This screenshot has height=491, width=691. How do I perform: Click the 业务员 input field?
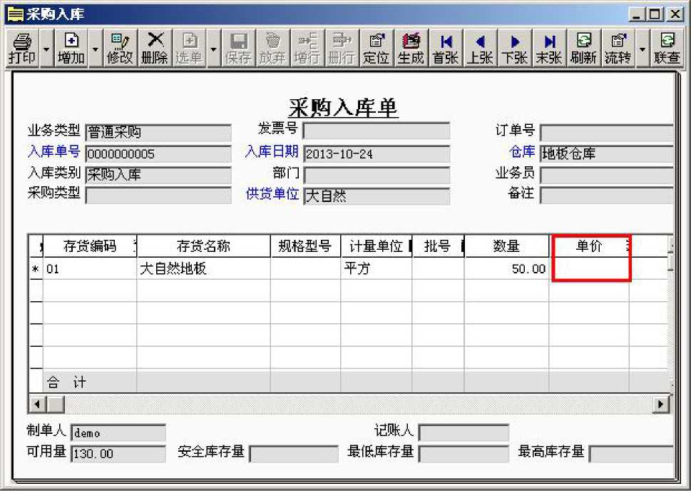pos(607,175)
